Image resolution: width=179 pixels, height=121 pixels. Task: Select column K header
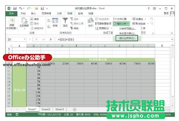tap(162, 46)
